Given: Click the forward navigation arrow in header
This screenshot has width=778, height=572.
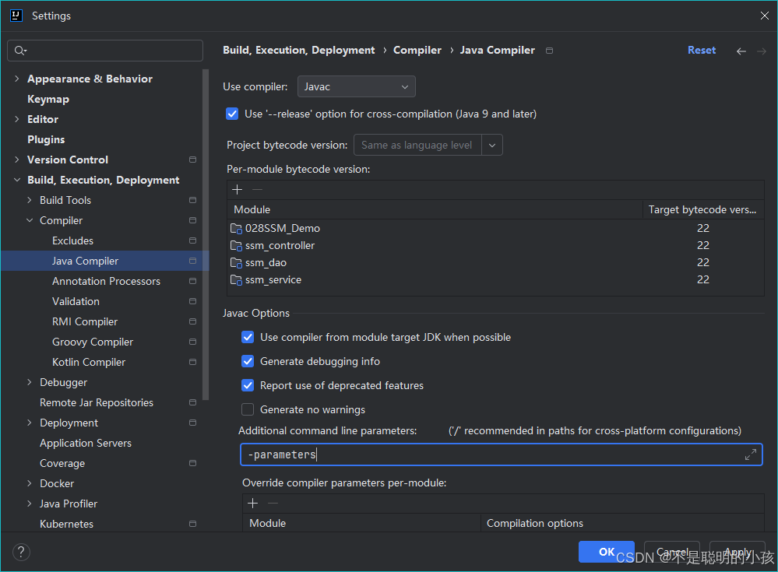Looking at the screenshot, I should coord(759,50).
